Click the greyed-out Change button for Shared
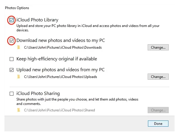Viewport: 179px width, 136px height. pos(158,110)
